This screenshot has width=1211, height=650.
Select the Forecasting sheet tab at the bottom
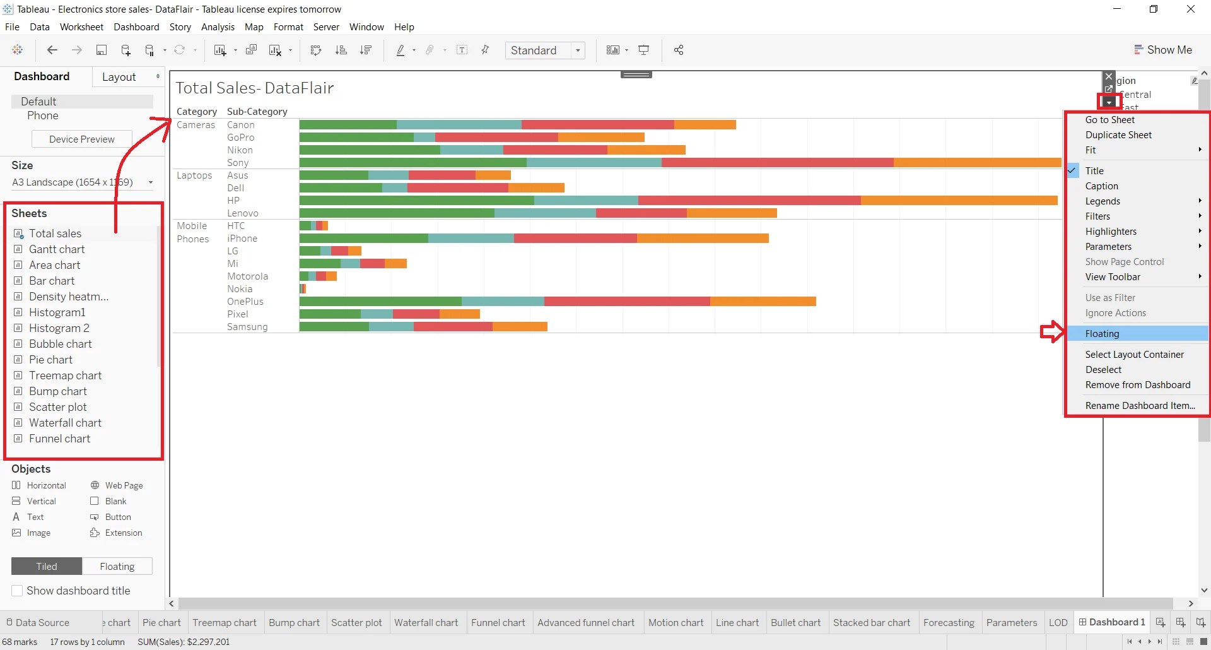pos(949,622)
